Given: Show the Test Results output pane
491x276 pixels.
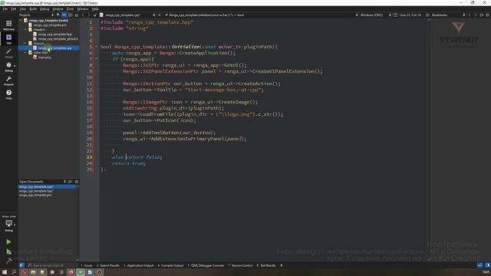Looking at the screenshot, I should tap(266, 265).
